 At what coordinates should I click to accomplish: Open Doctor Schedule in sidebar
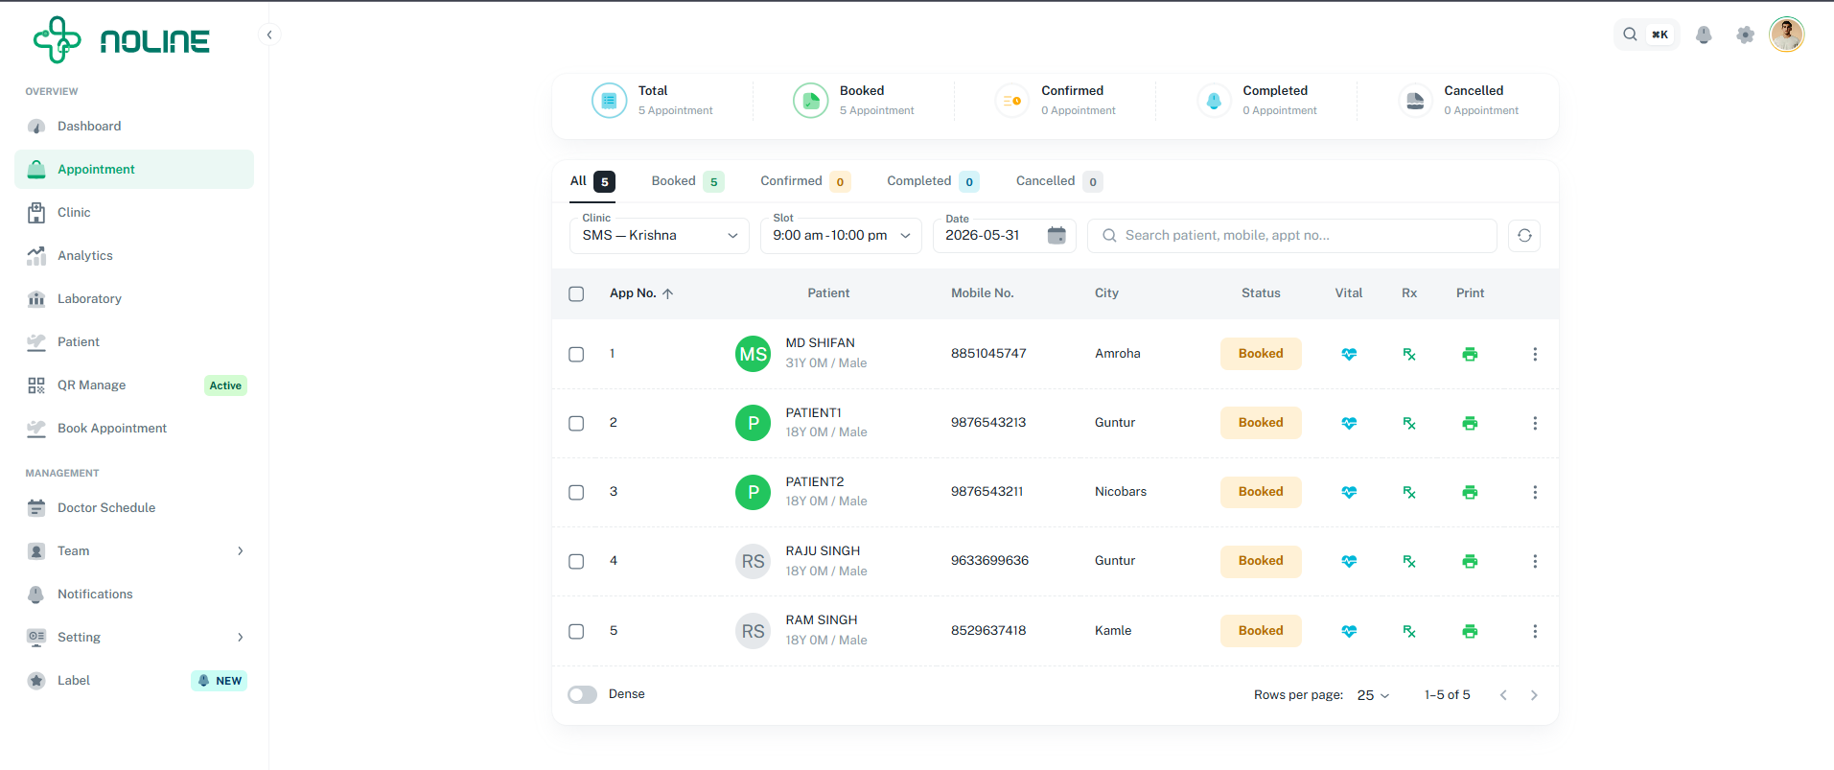click(x=134, y=507)
